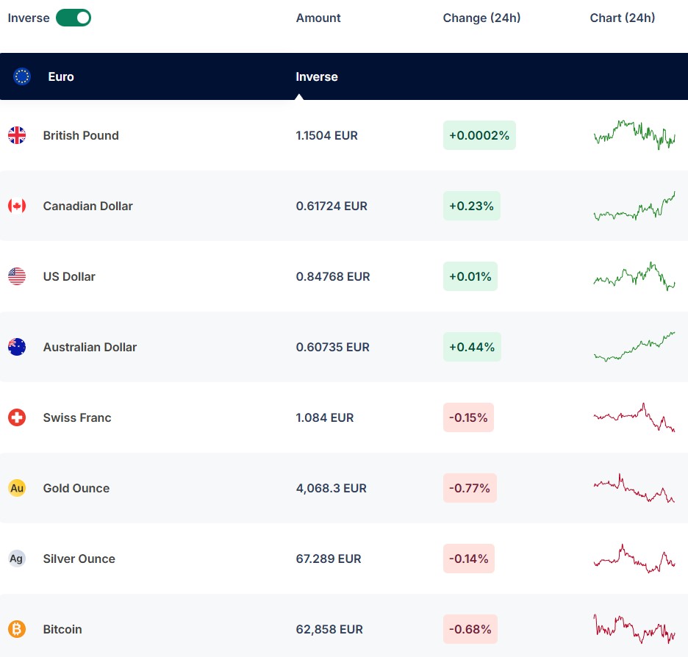Viewport: 688px width, 657px height.
Task: Open the Gold Ounce 24h chart
Action: coord(634,489)
